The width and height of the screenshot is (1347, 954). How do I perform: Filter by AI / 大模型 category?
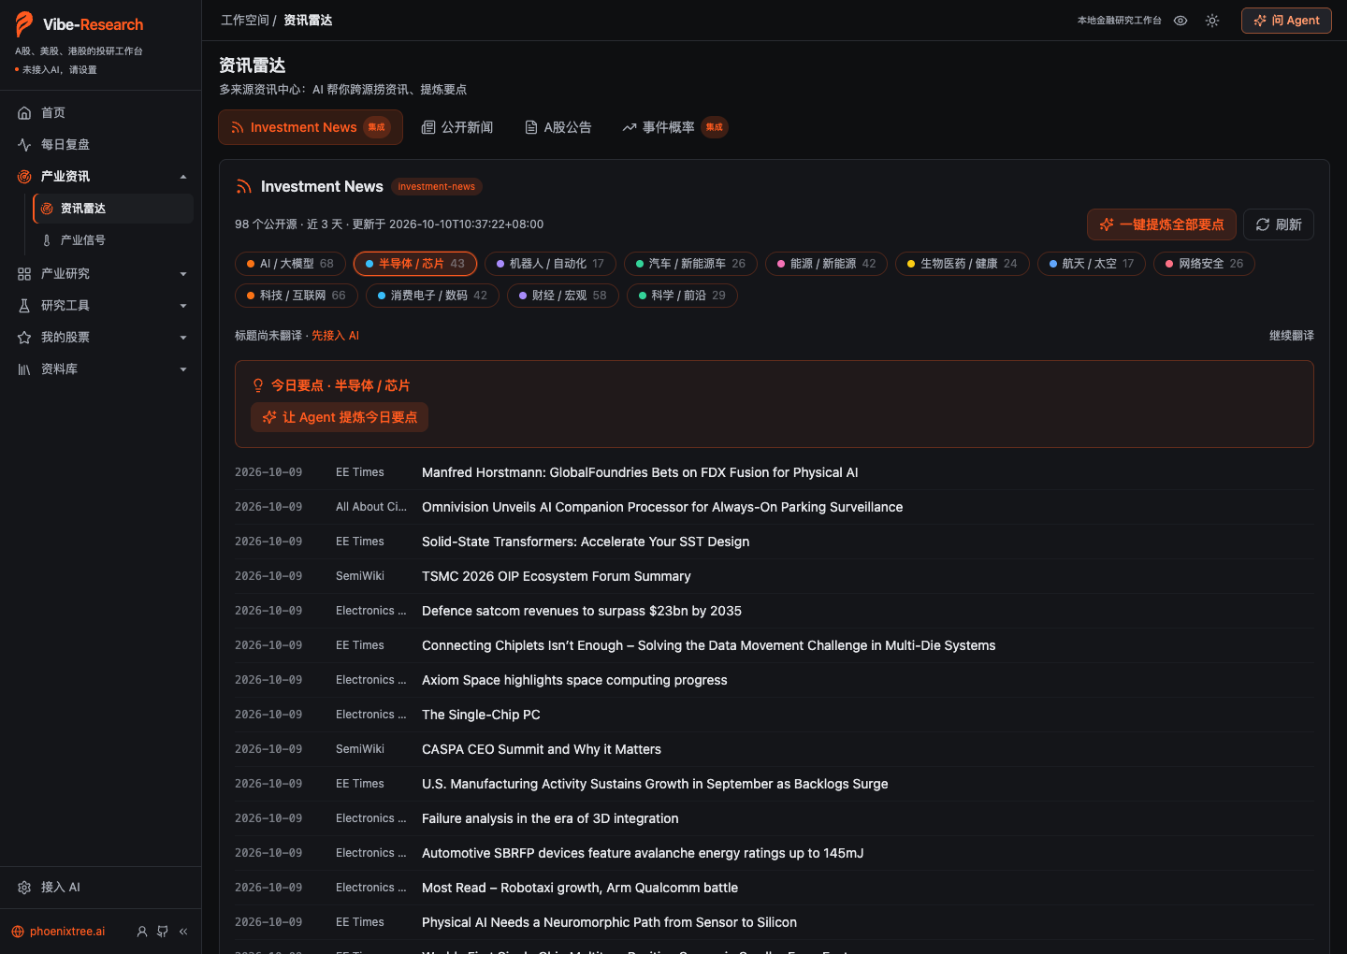tap(290, 264)
